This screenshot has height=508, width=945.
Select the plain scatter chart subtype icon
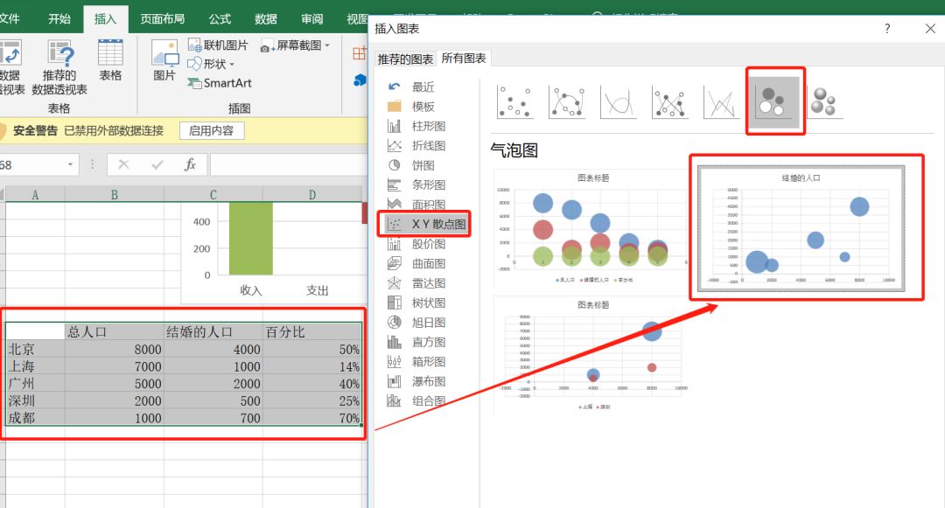(x=514, y=101)
